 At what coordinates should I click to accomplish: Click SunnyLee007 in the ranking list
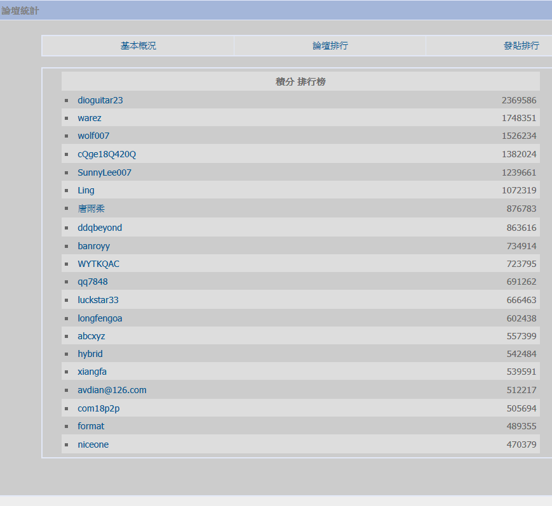(x=105, y=172)
